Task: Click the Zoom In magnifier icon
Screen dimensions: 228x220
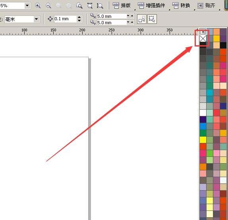Action: point(38,6)
